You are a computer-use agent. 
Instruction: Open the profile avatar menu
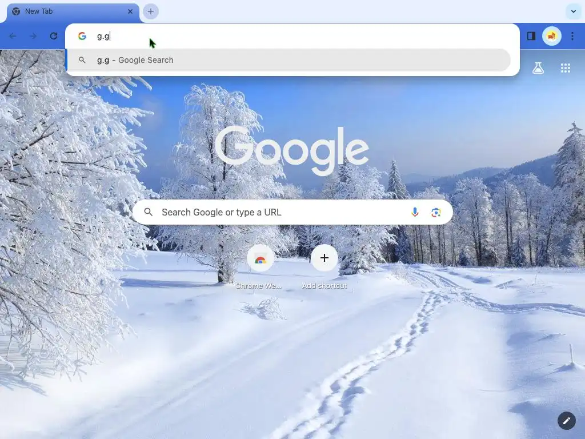click(x=551, y=36)
